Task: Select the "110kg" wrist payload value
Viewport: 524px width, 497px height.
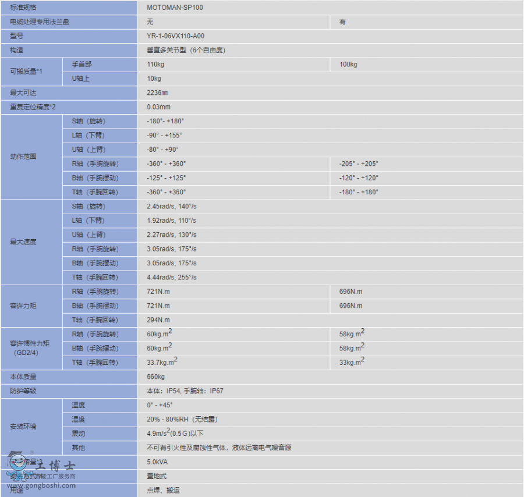Action: click(x=155, y=65)
